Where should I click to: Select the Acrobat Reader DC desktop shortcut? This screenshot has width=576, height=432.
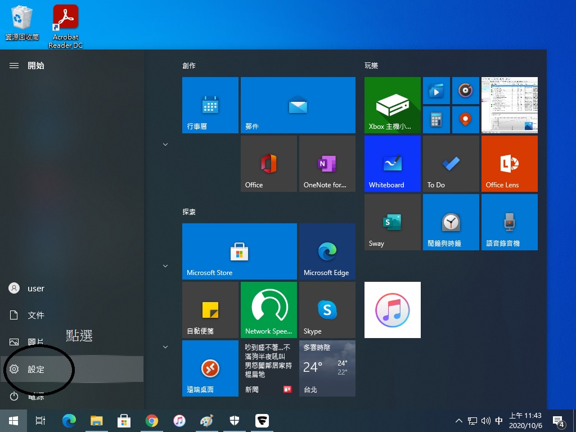(65, 26)
